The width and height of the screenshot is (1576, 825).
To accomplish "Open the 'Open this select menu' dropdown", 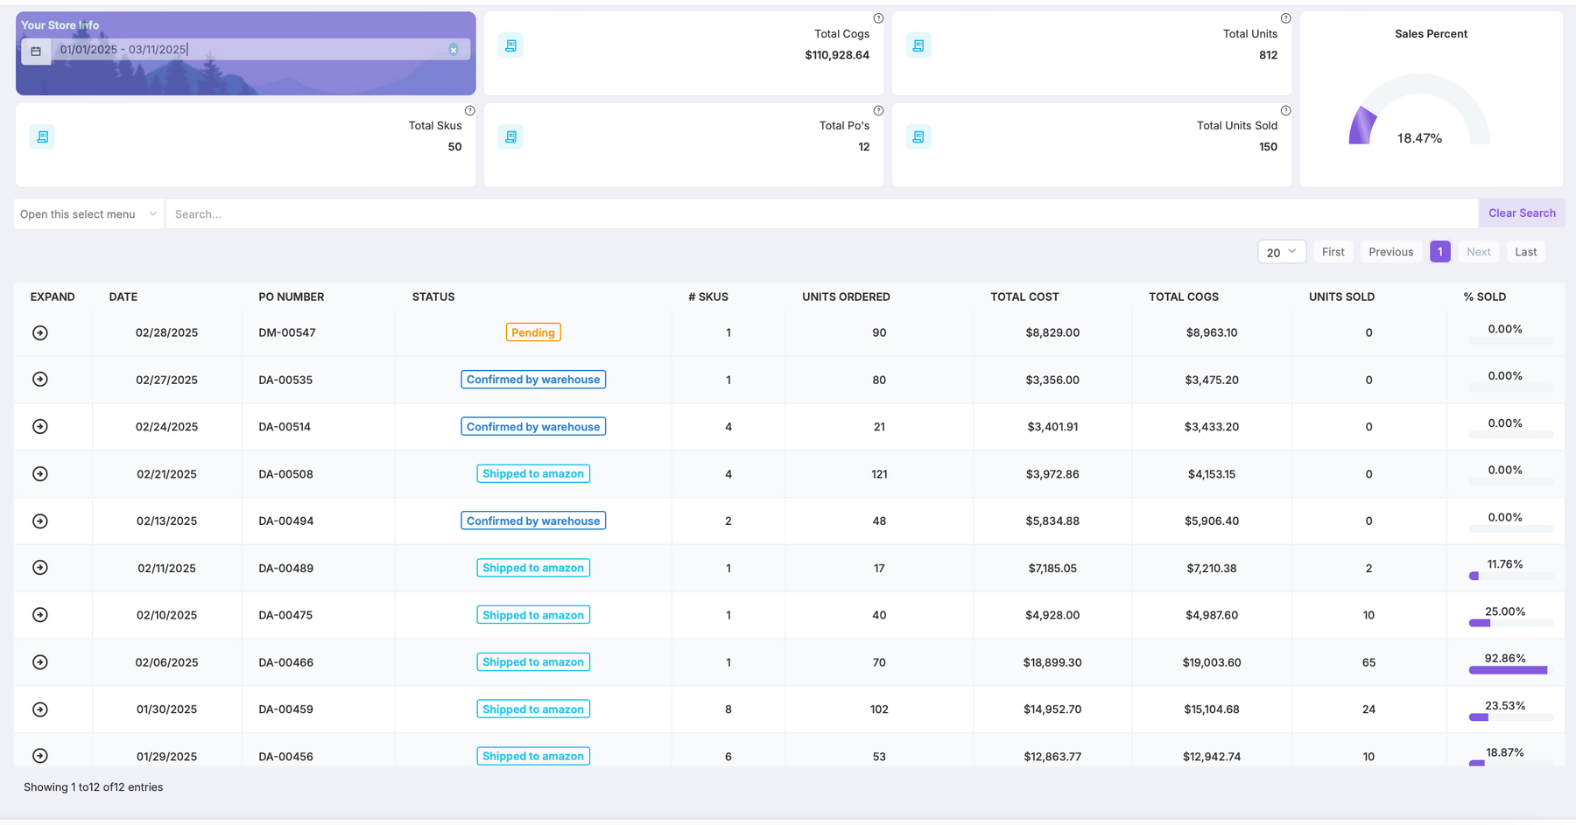I will tap(88, 214).
